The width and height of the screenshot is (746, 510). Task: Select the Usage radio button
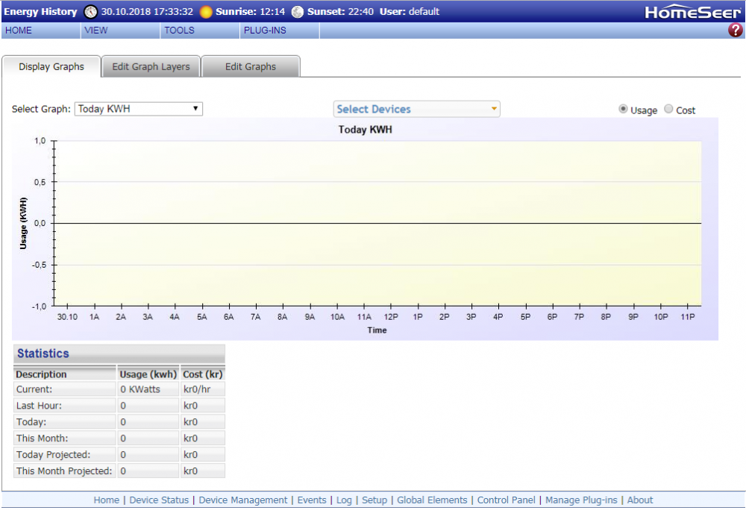coord(623,110)
